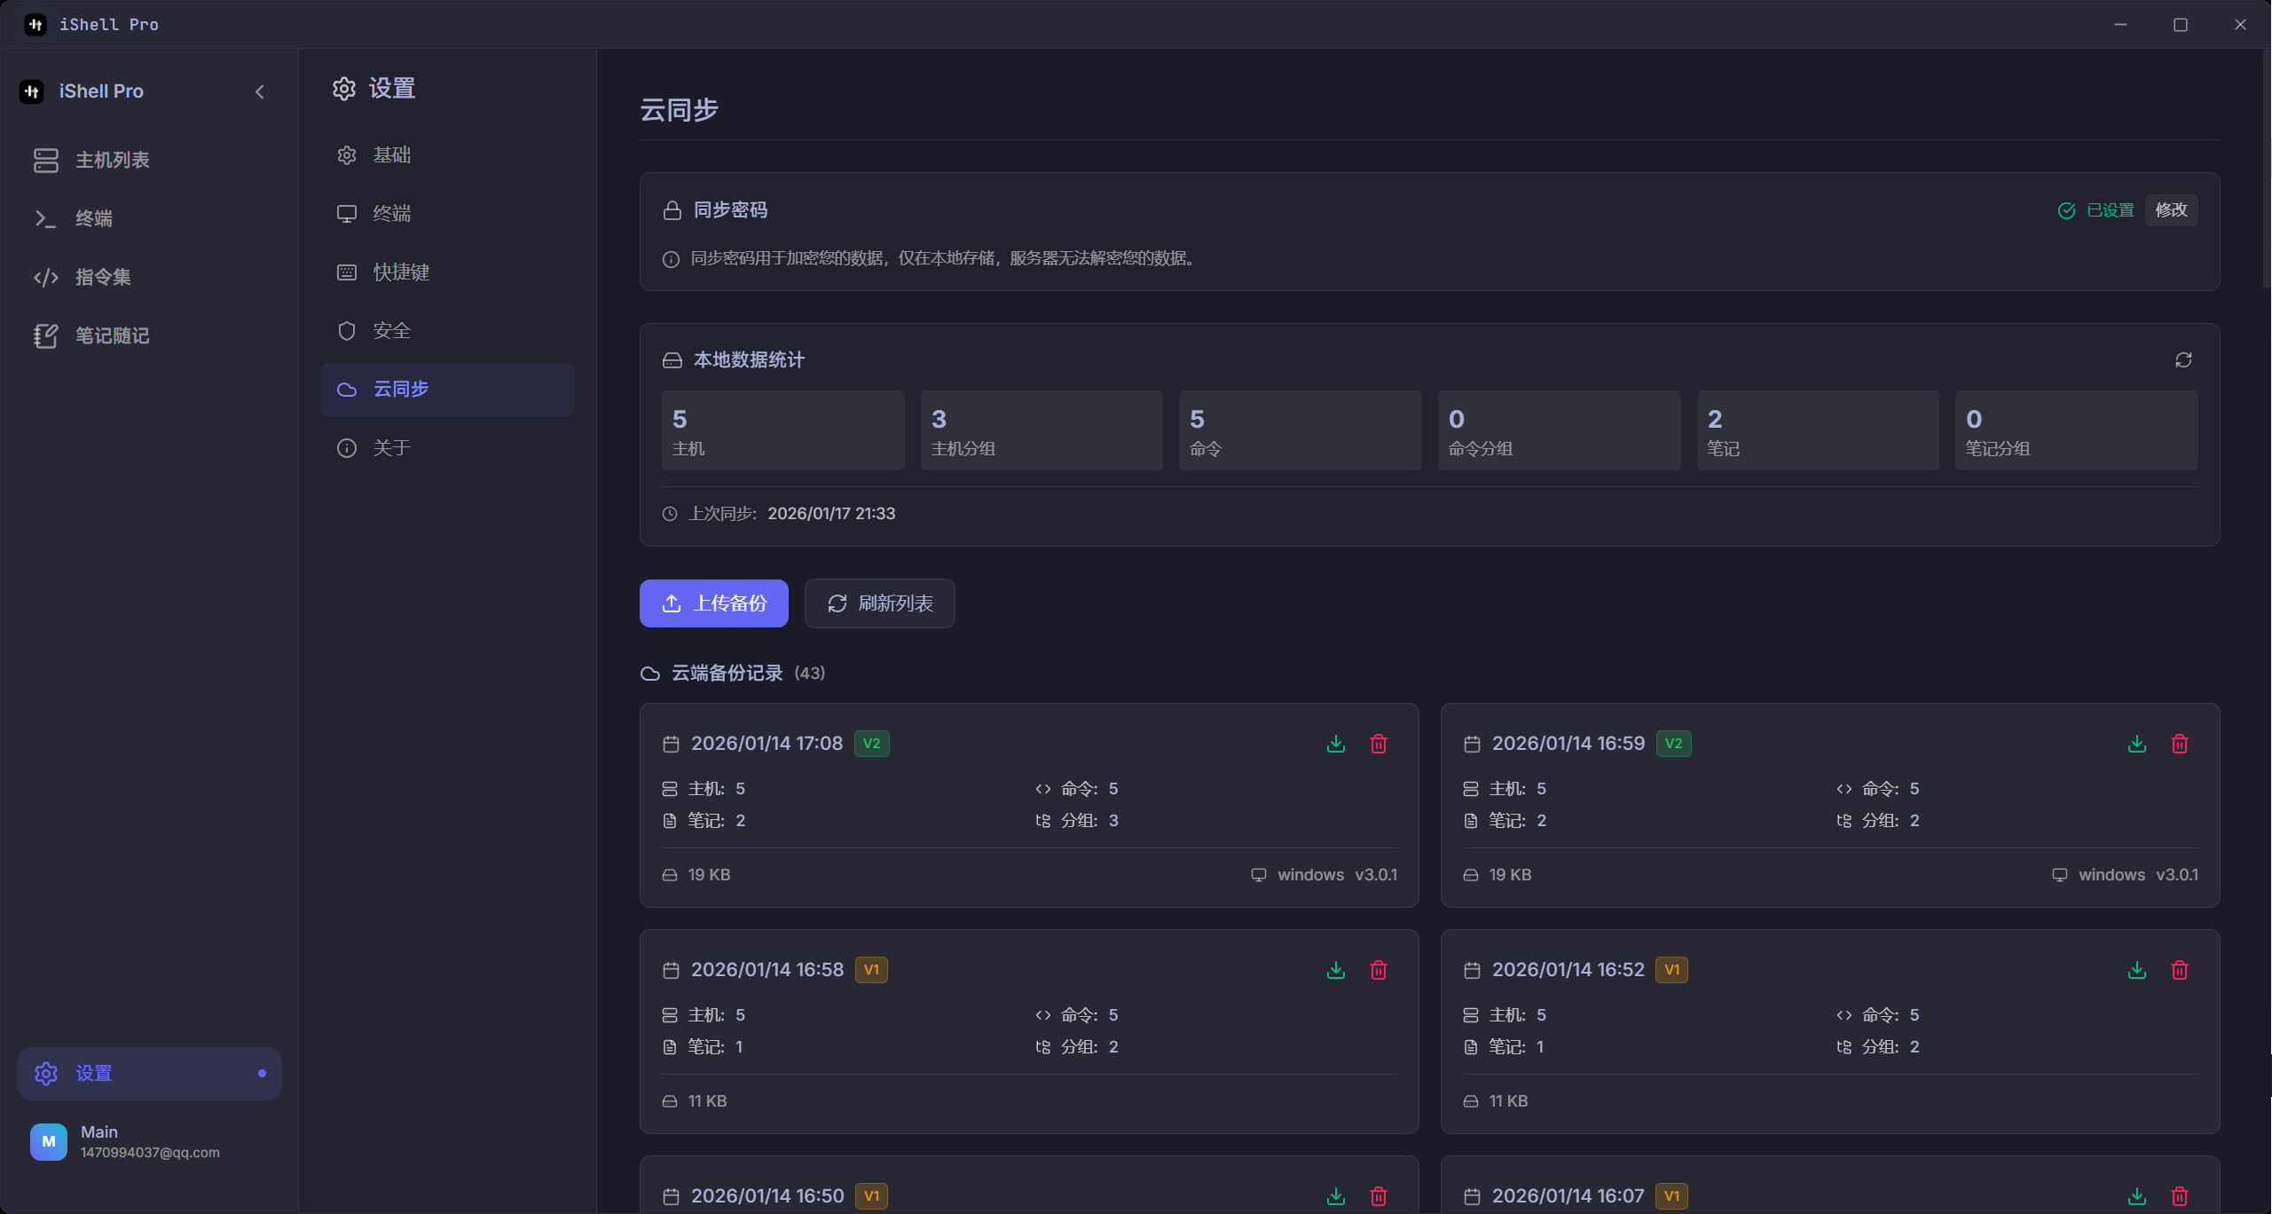
Task: Click the 11 KB size on 16:58 backup
Action: (707, 1101)
